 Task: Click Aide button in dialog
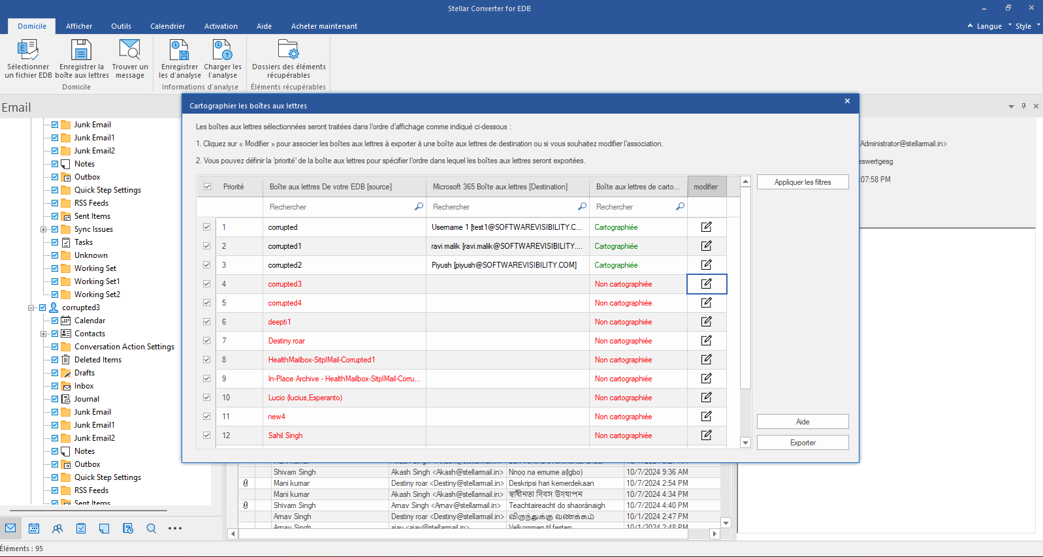(803, 422)
